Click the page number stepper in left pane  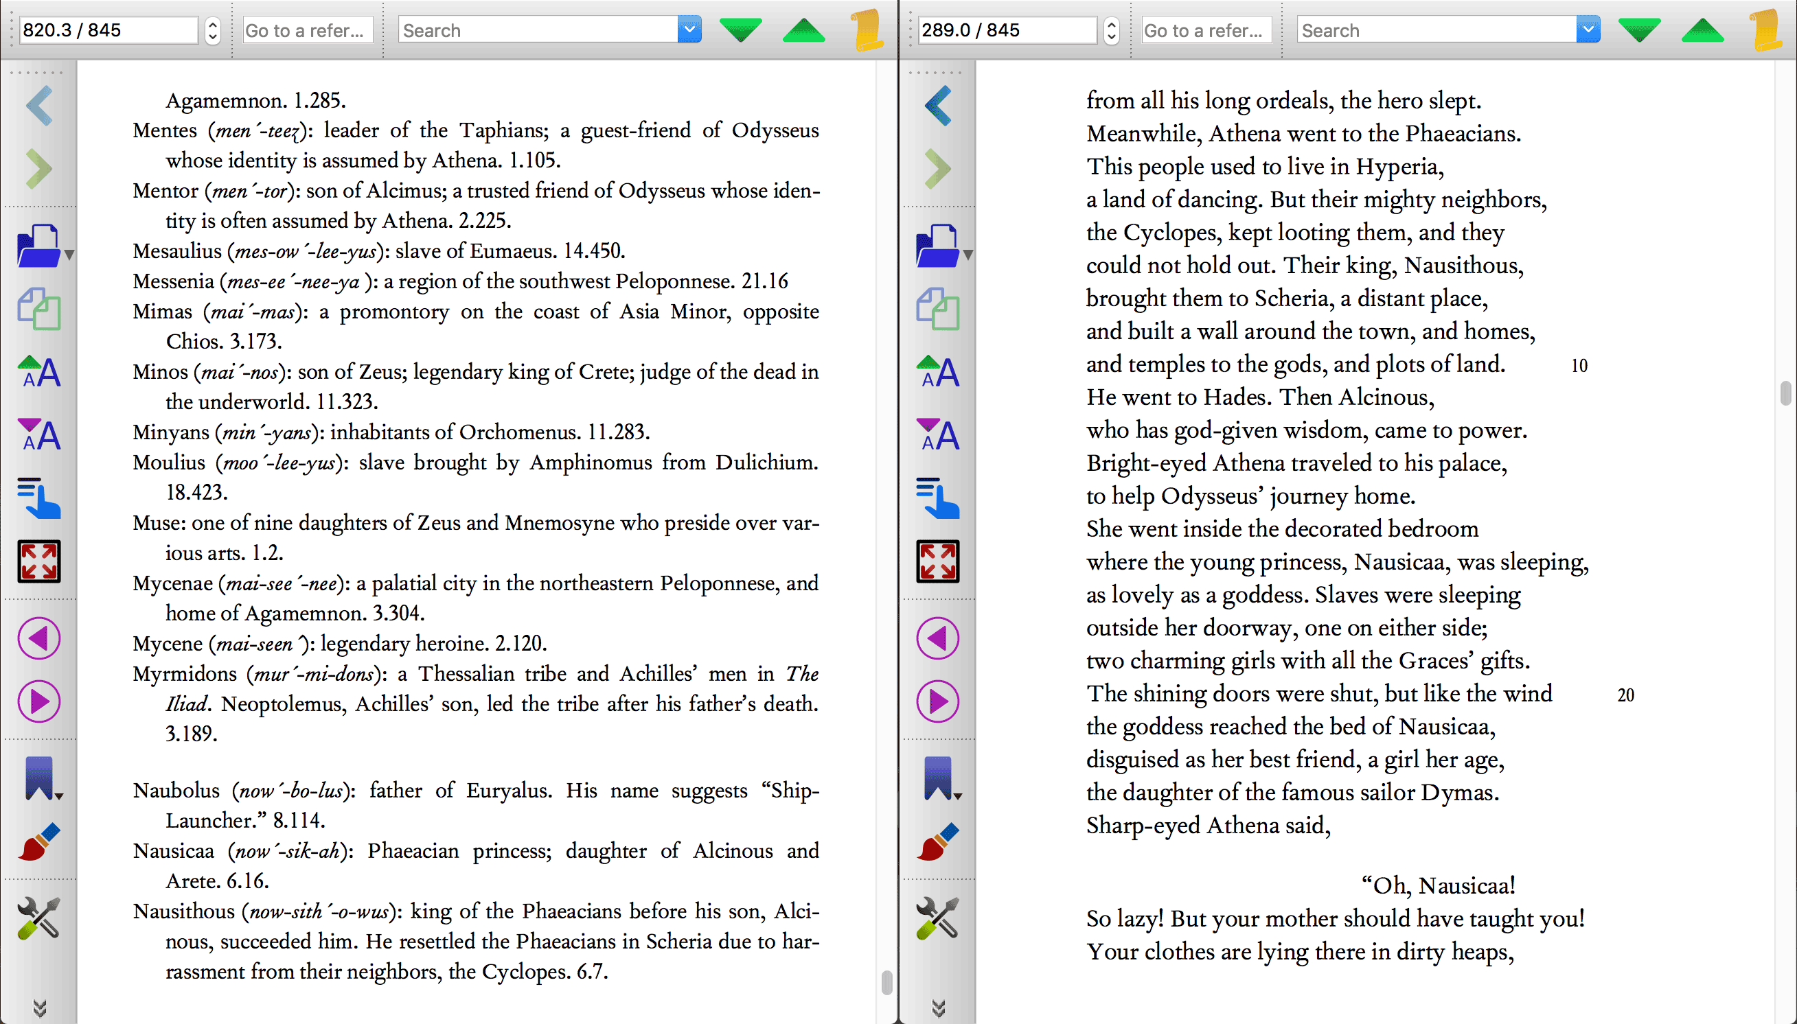212,30
